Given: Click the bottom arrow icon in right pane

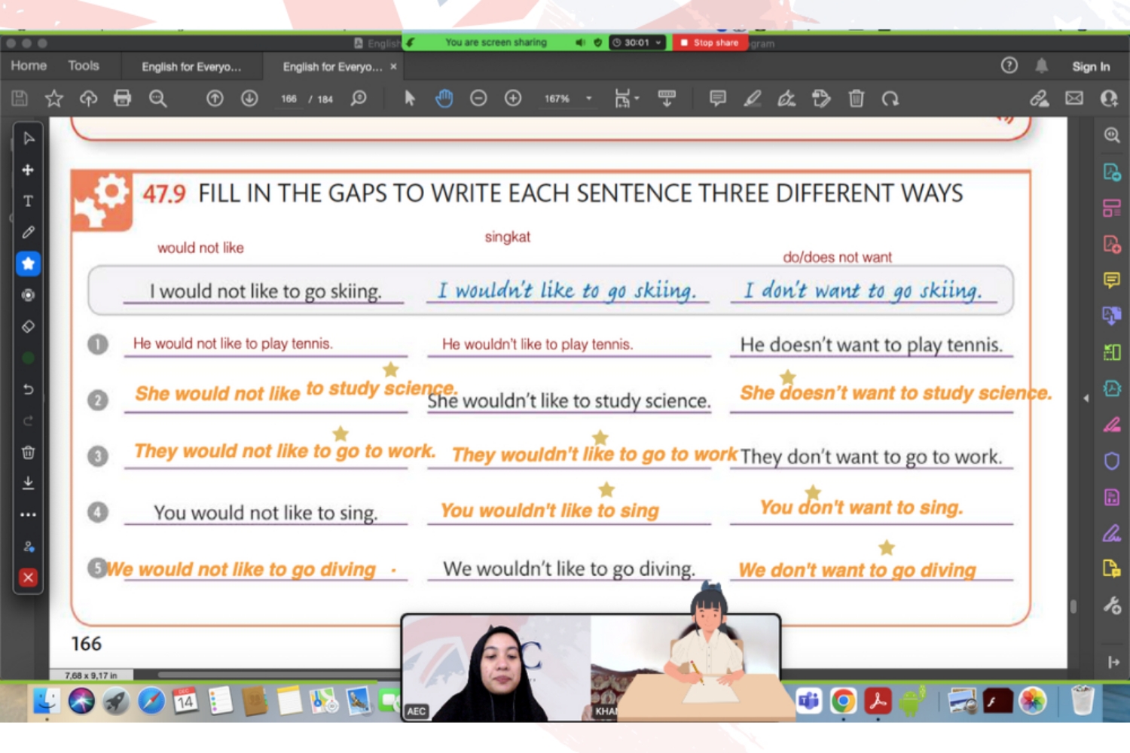Looking at the screenshot, I should pos(1113,662).
